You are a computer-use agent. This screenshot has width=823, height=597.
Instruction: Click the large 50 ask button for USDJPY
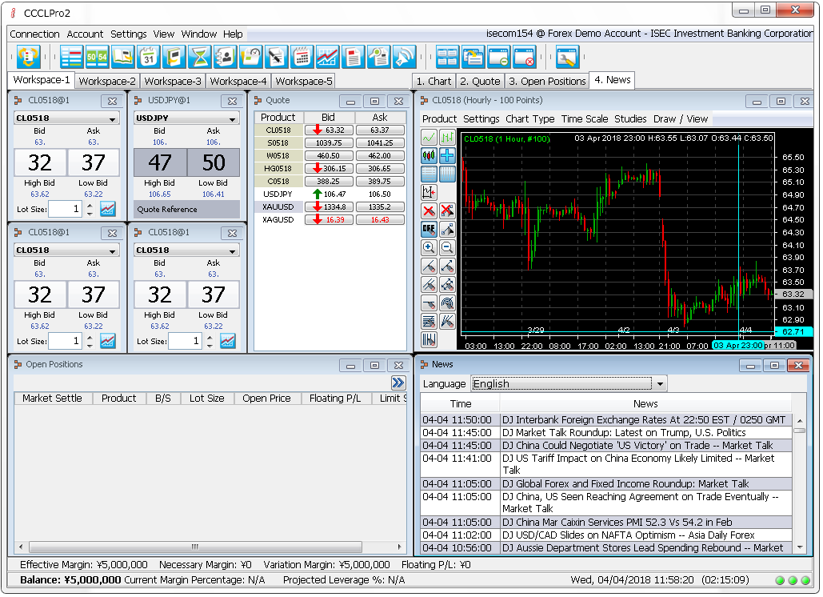click(213, 162)
